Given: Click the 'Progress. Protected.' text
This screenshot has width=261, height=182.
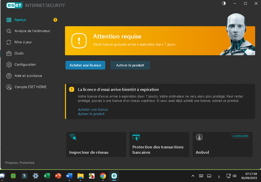Looking at the screenshot, I should click(x=20, y=163).
